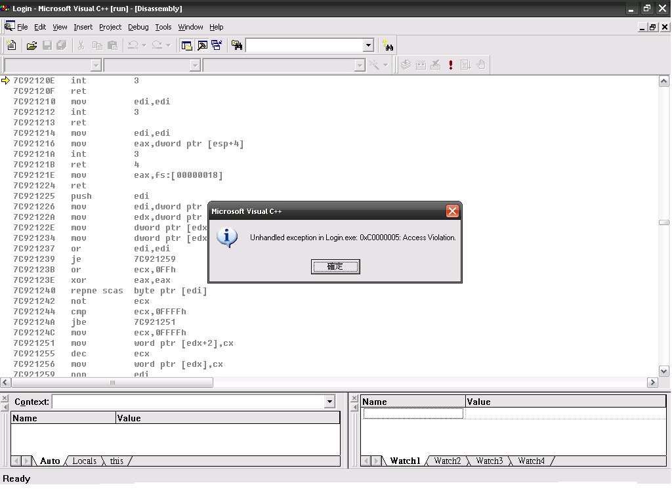Open the Project menu
Image resolution: width=672 pixels, height=504 pixels.
pos(110,27)
